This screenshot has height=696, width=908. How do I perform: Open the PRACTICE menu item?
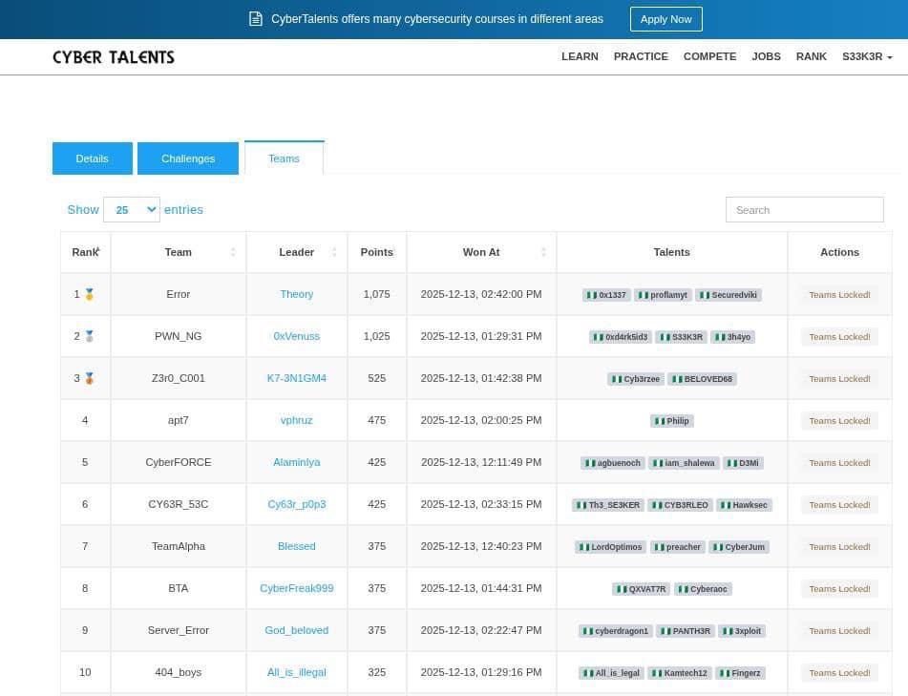tap(641, 56)
